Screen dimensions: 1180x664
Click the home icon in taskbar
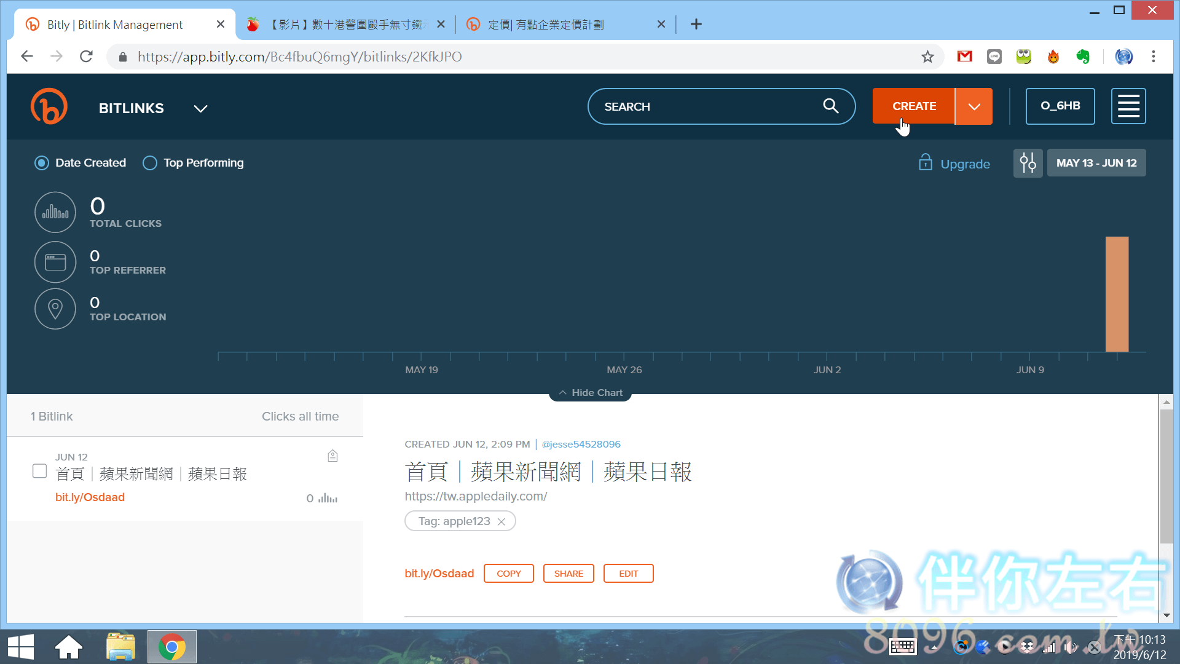(x=69, y=647)
